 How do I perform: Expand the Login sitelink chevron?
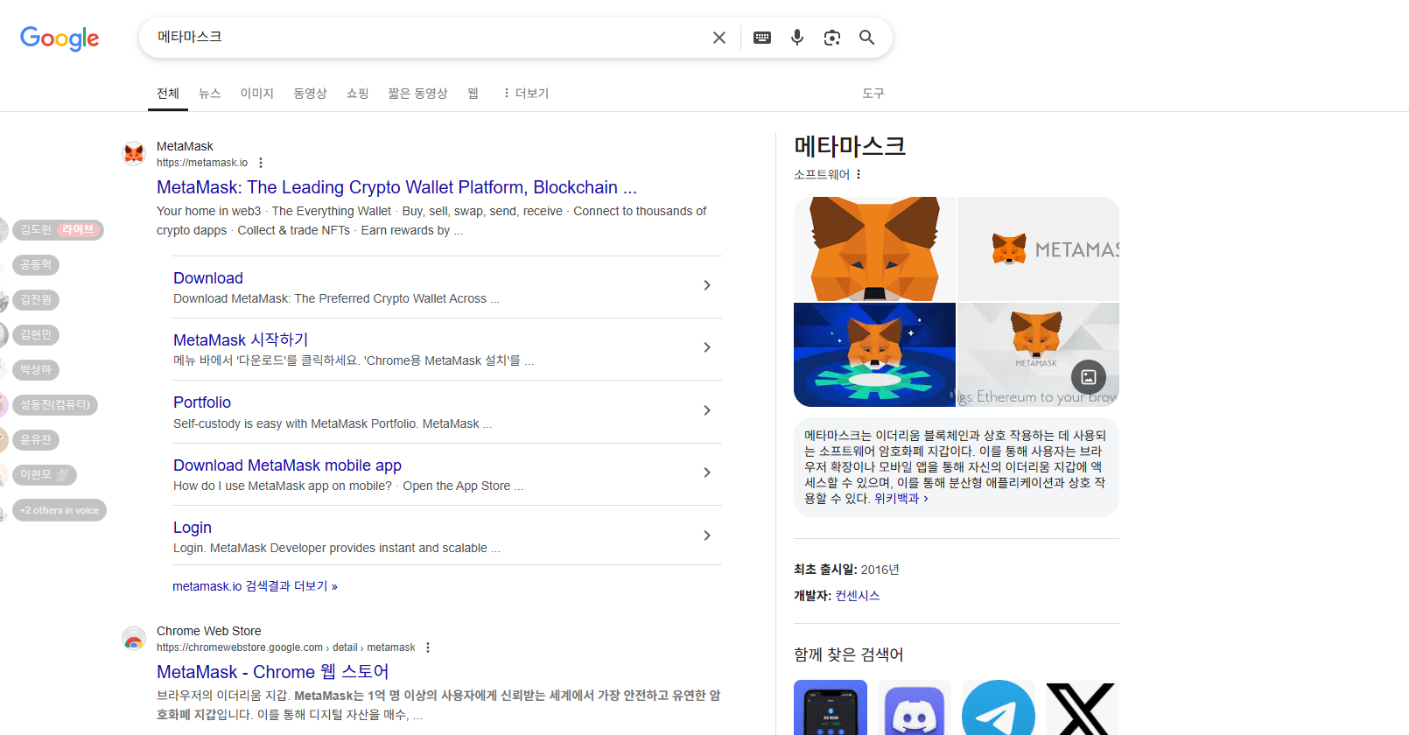[707, 535]
